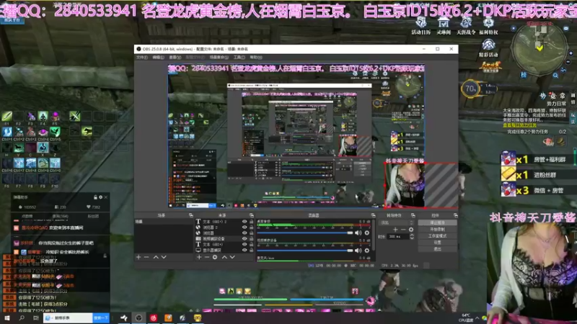Toggle visibility of 视频捕获设备 source
The width and height of the screenshot is (577, 324).
245,239
